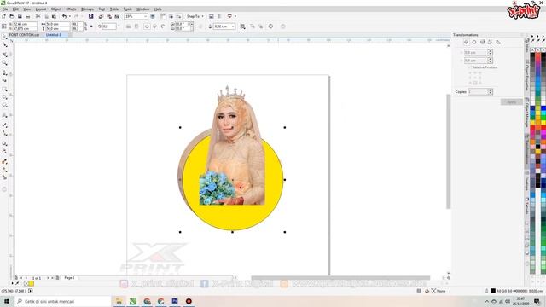Click the Scale and mirror icon in Transformations docker
Viewport: 546px width, 307px height.
[x=482, y=42]
